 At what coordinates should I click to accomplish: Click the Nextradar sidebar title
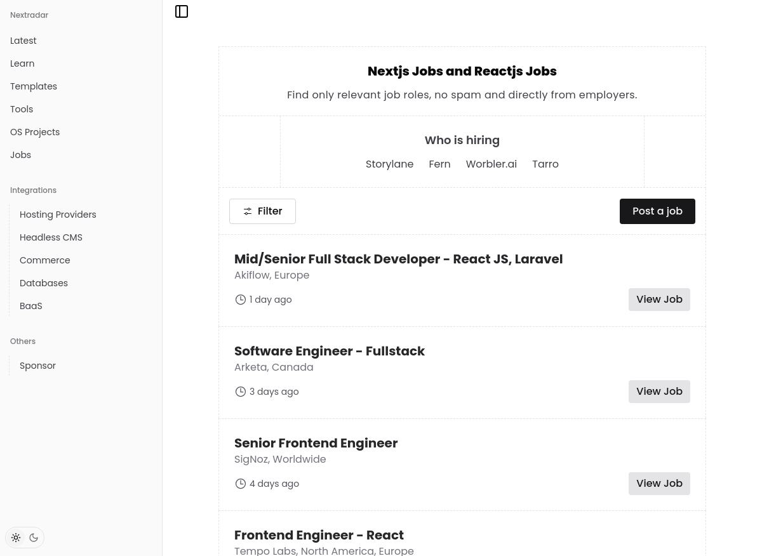pos(29,15)
